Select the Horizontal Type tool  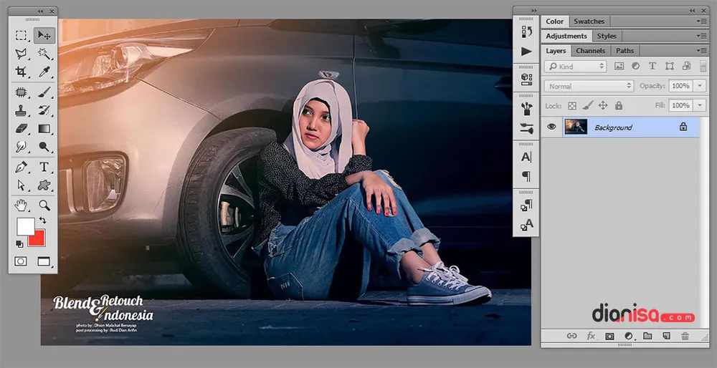(44, 167)
